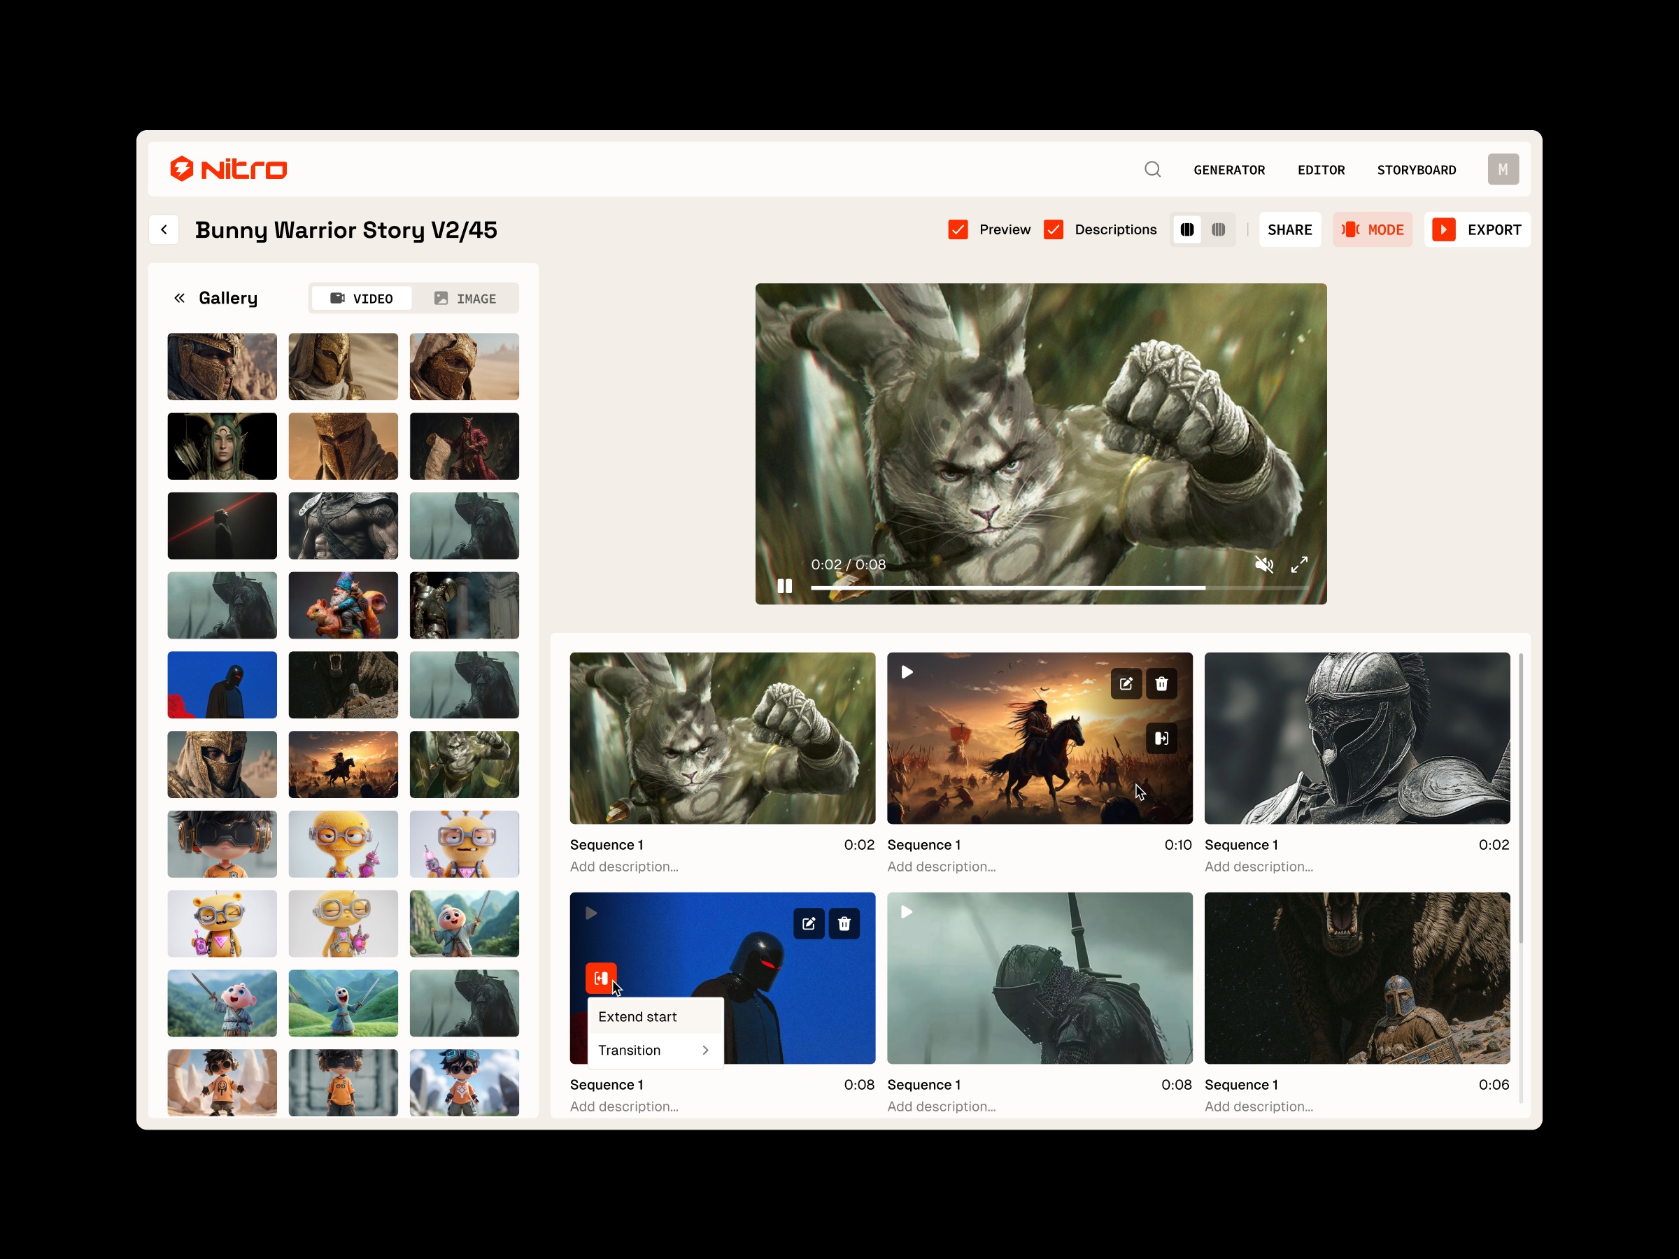This screenshot has height=1259, width=1679.
Task: Click the SHARE button
Action: point(1289,229)
